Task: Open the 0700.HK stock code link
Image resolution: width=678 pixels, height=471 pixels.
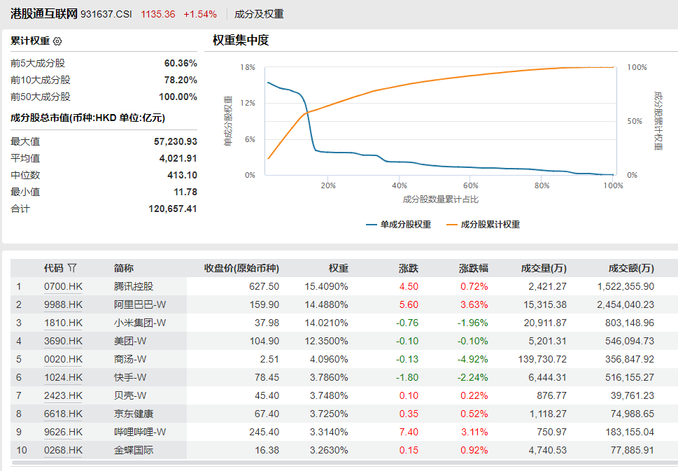Action: coord(63,286)
